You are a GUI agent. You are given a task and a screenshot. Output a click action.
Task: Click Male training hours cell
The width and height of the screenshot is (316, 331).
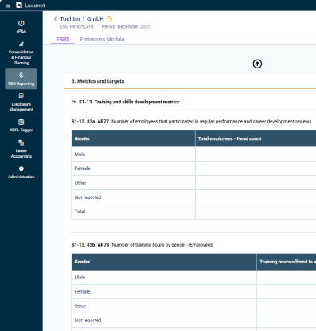(287, 278)
